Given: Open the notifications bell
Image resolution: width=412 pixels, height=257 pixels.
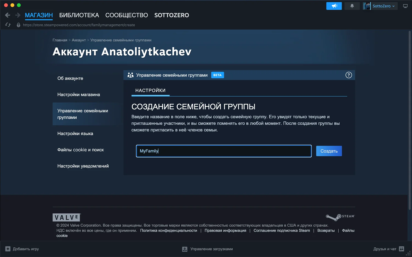Looking at the screenshot, I should [352, 6].
